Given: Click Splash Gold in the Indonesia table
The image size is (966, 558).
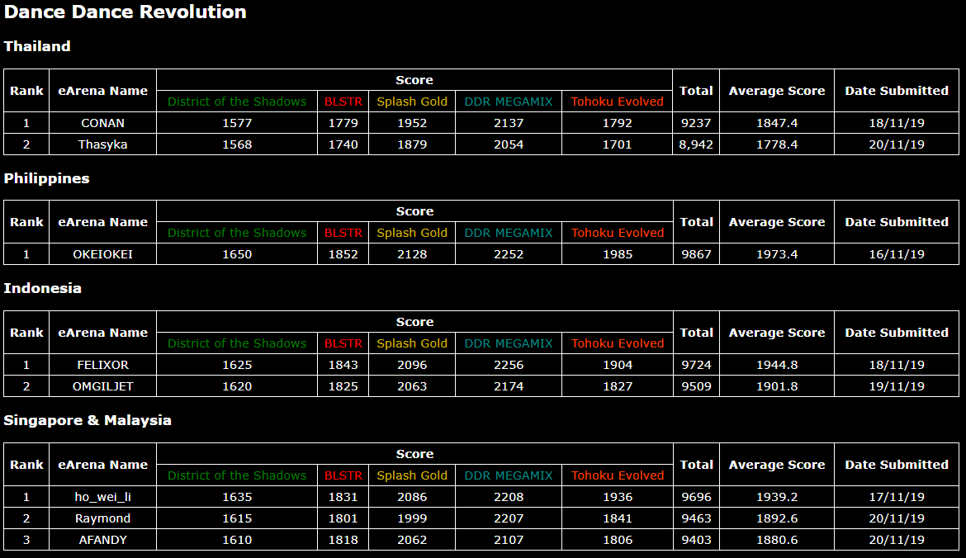Looking at the screenshot, I should click(x=412, y=343).
